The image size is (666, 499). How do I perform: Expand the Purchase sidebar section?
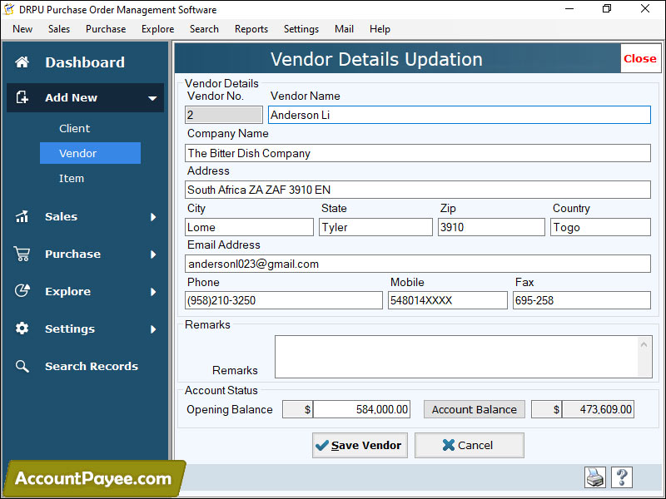tap(152, 254)
